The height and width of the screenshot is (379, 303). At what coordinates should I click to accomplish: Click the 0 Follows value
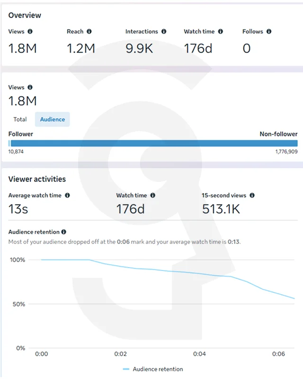pyautogui.click(x=247, y=48)
